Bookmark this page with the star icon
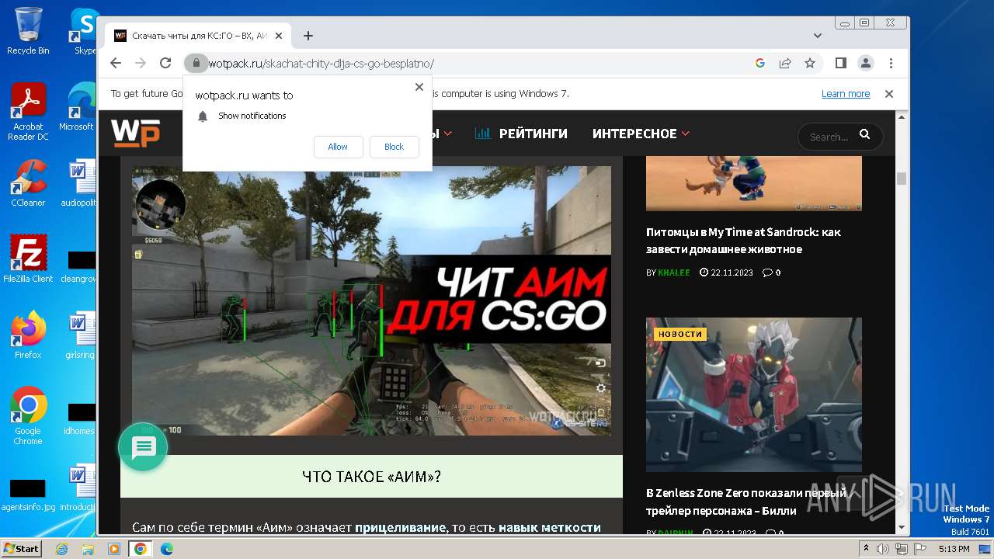Image resolution: width=994 pixels, height=559 pixels. tap(810, 63)
